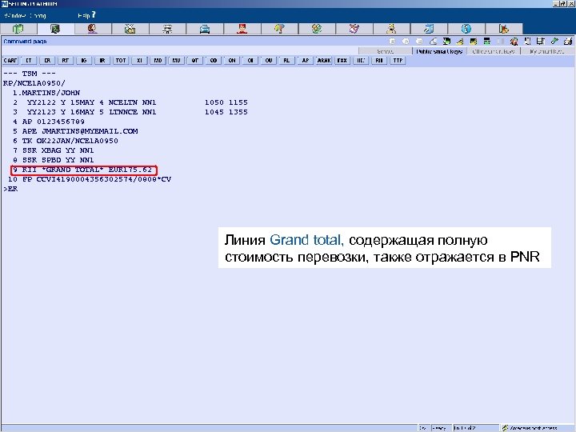Open the Window menu
The width and height of the screenshot is (576, 432).
pos(14,16)
